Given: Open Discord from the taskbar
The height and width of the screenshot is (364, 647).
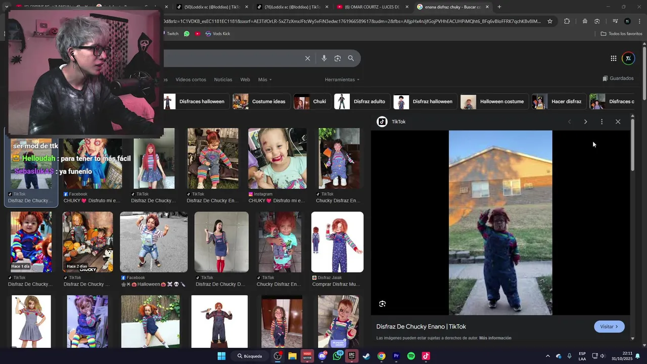Looking at the screenshot, I should click(322, 356).
